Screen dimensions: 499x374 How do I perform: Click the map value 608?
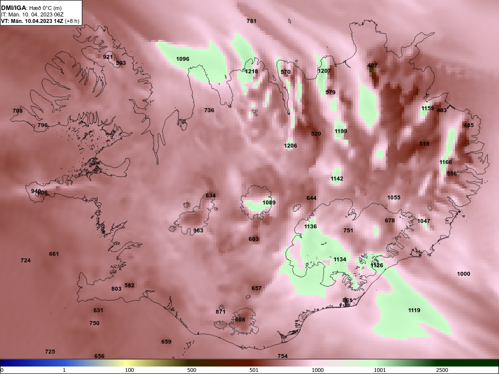point(240,320)
